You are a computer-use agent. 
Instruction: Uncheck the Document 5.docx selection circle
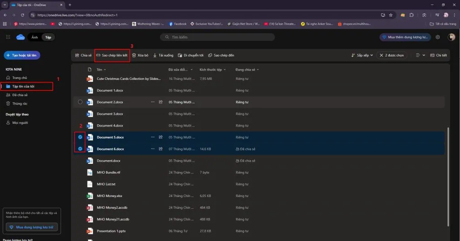(80, 137)
